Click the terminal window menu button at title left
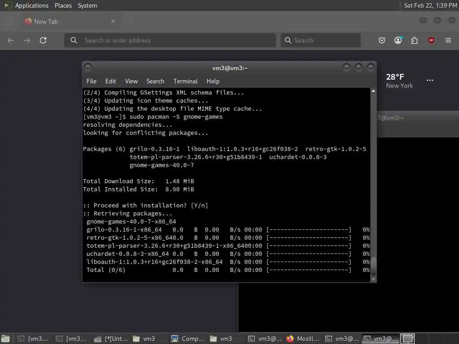Viewport: 459px width, 344px height. click(x=88, y=68)
